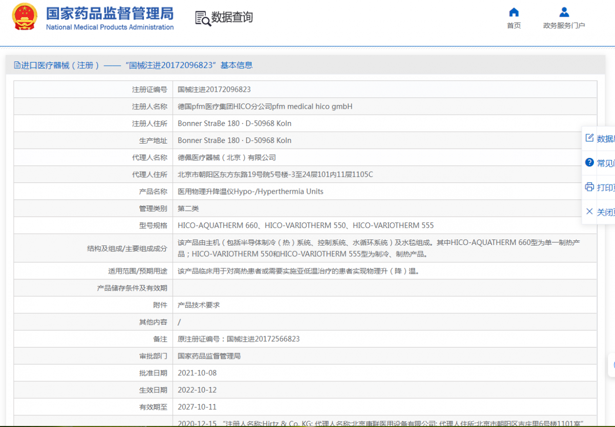Image resolution: width=615 pixels, height=427 pixels.
Task: Open 政务服务门户 text label
Action: [564, 26]
